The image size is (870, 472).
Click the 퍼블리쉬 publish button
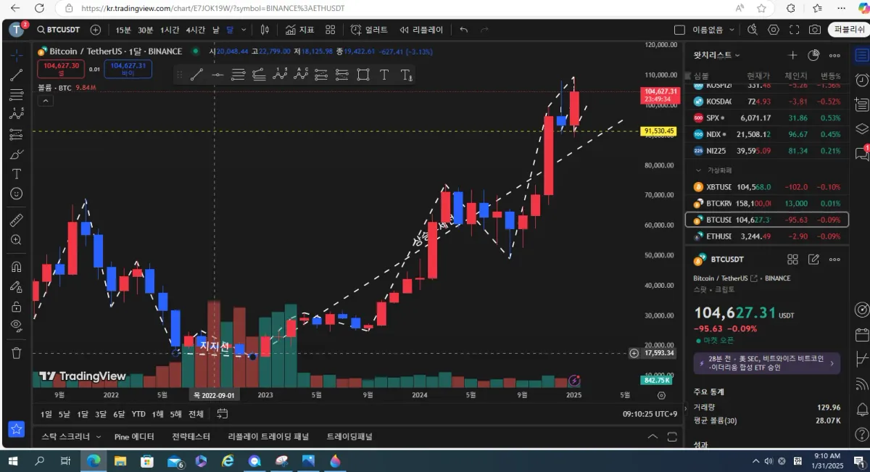coord(848,30)
